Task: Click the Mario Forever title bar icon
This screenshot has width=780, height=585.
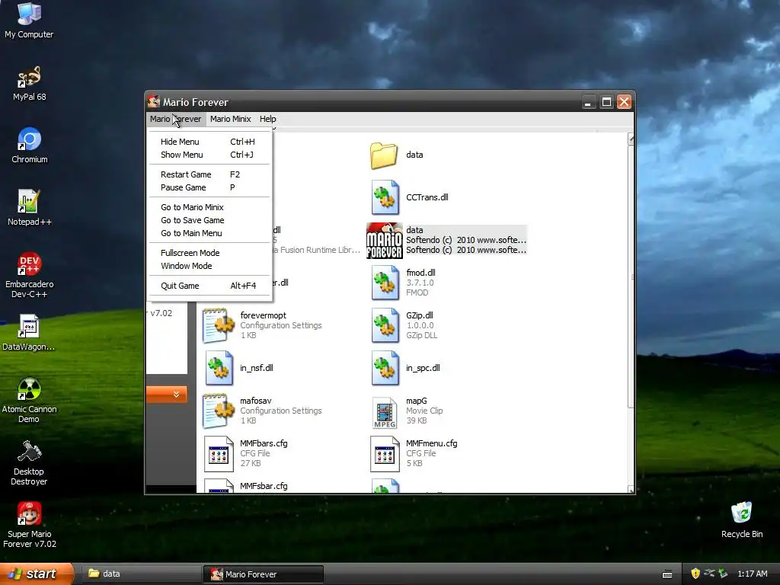Action: click(154, 101)
